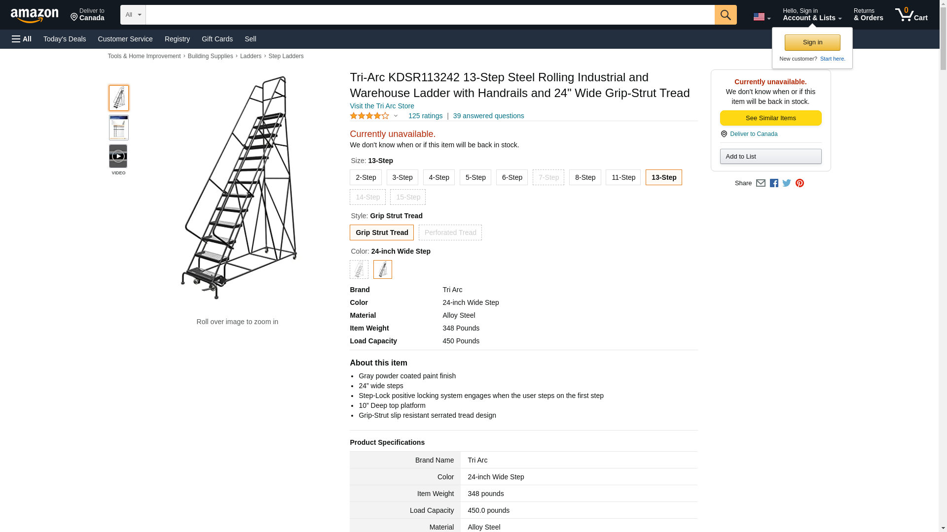Click the search magnifier button
This screenshot has height=532, width=947.
[x=725, y=15]
